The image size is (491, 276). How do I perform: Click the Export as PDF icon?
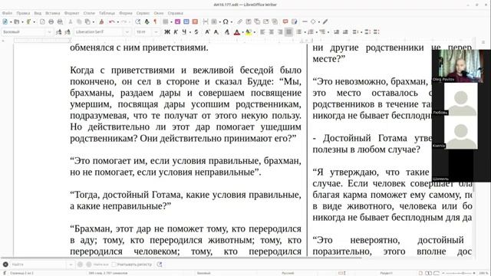click(42, 21)
